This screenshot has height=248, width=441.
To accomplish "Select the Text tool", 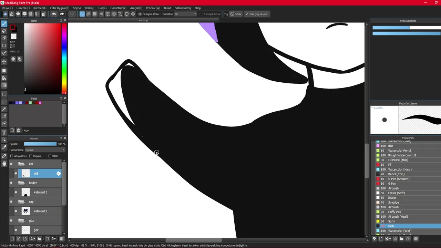I will point(4,132).
